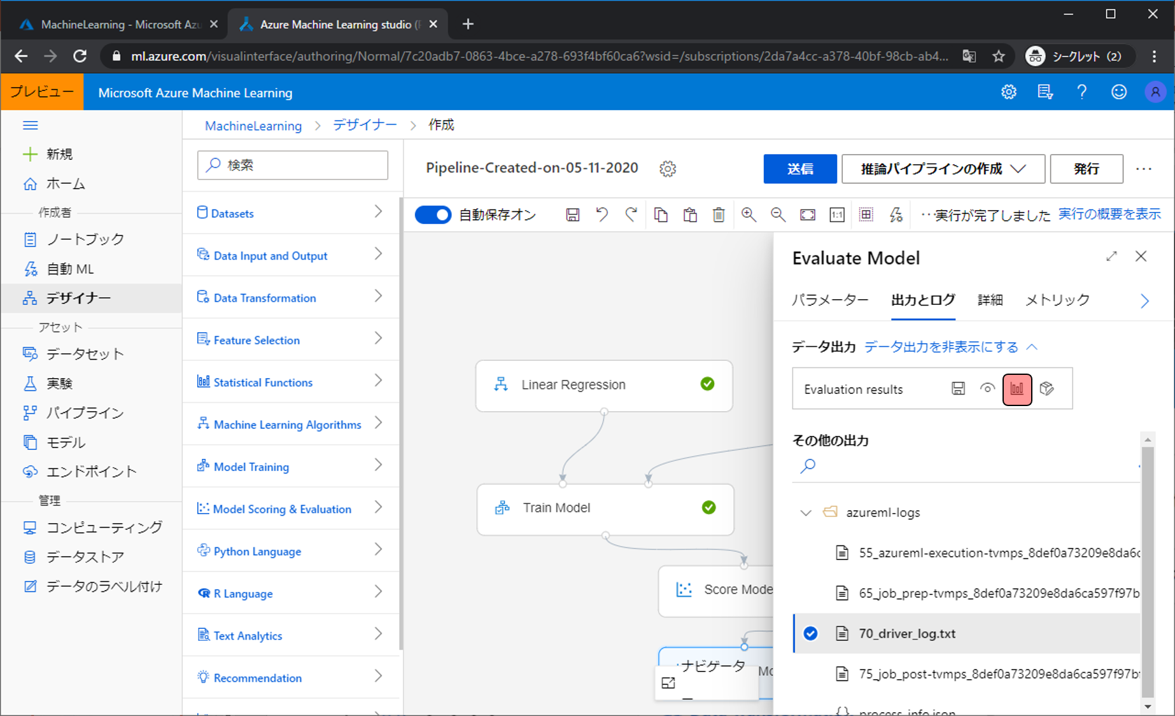Switch to the パラメーター tab
The width and height of the screenshot is (1175, 716).
[x=830, y=300]
